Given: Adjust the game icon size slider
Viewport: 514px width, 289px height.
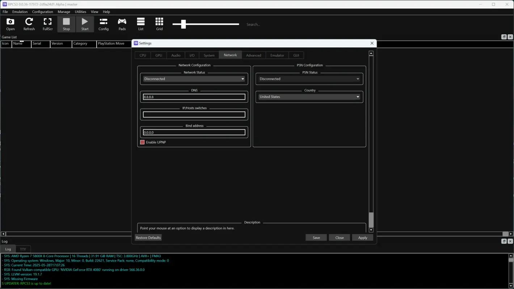Looking at the screenshot, I should [183, 24].
